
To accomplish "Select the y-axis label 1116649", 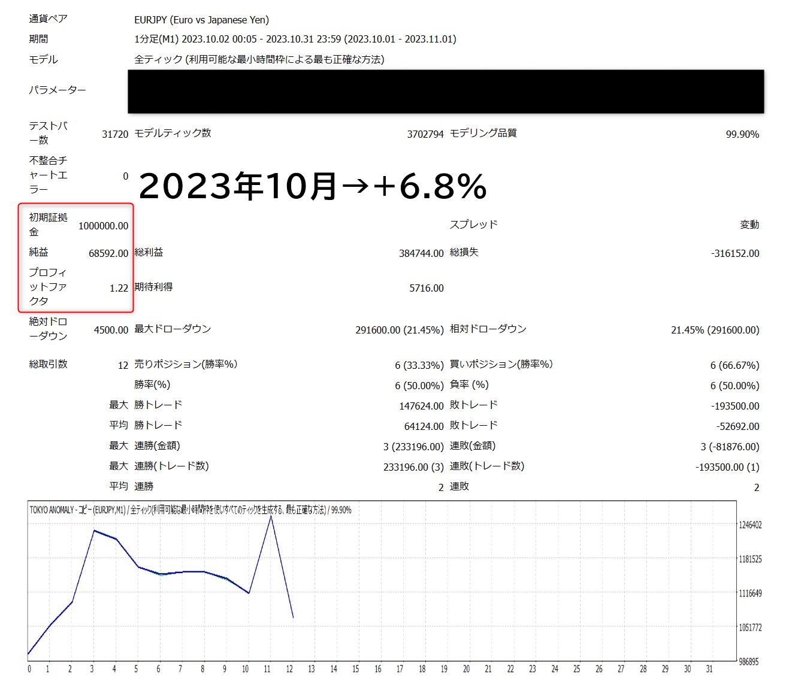I will (x=751, y=593).
